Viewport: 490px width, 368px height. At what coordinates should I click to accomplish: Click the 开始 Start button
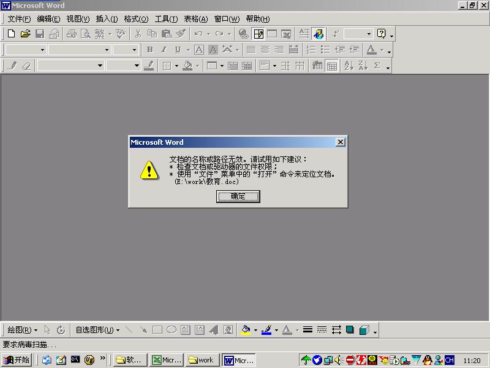click(x=17, y=360)
